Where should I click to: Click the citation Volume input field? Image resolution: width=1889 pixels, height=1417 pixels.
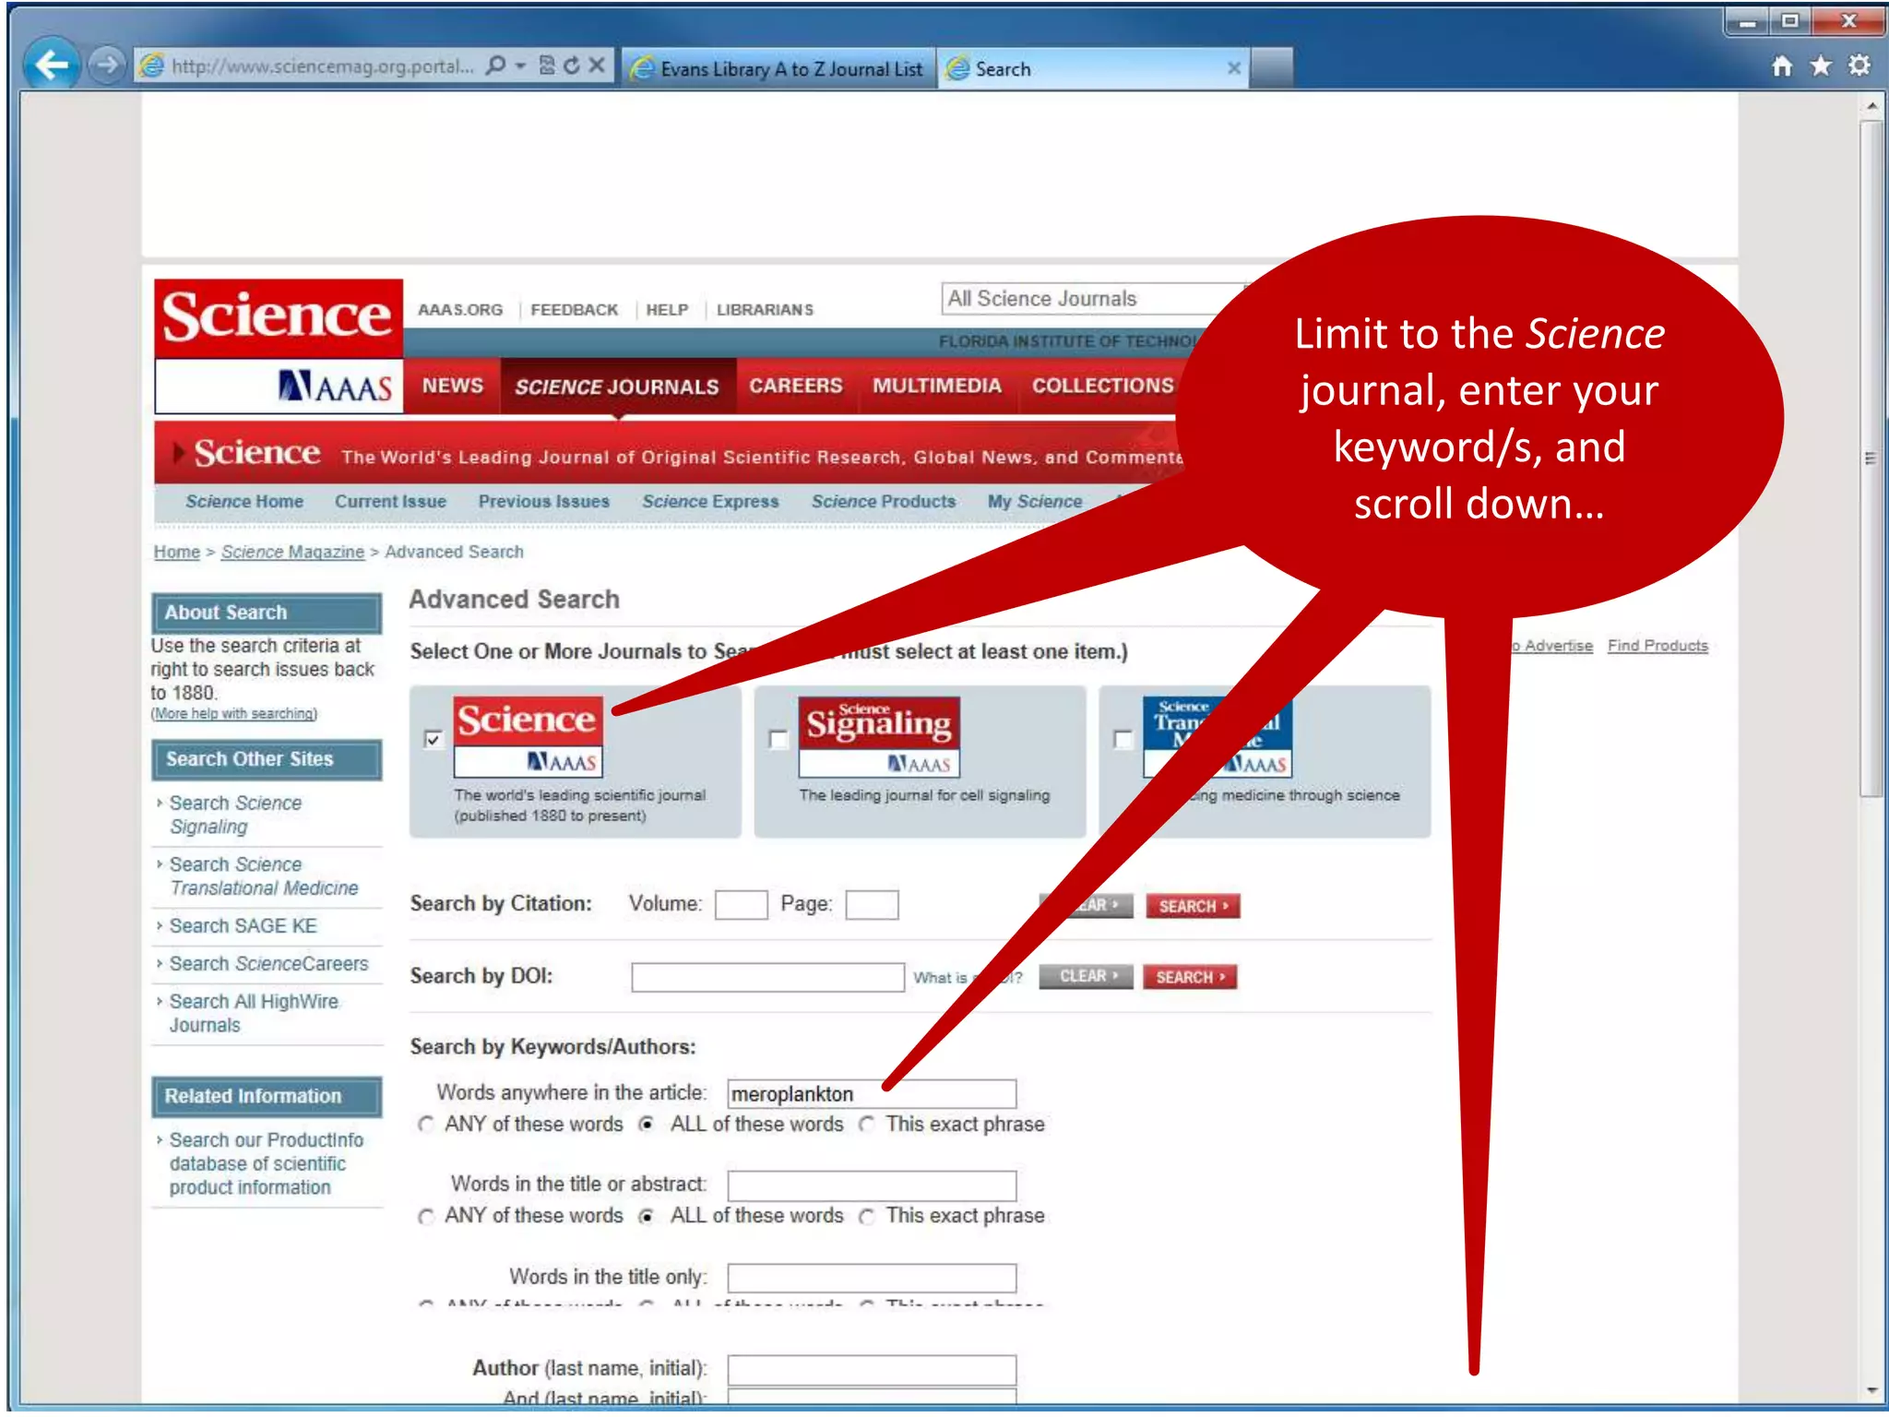(741, 904)
